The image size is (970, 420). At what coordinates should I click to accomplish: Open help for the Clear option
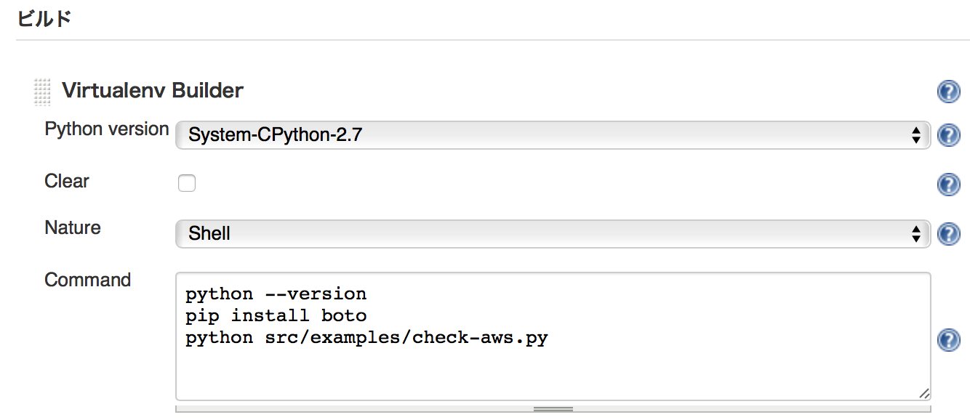pyautogui.click(x=949, y=185)
